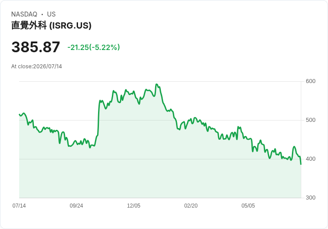Image resolution: width=328 pixels, height=229 pixels.
Task: Click the steep vertical jump in the price line
Action: (98, 118)
